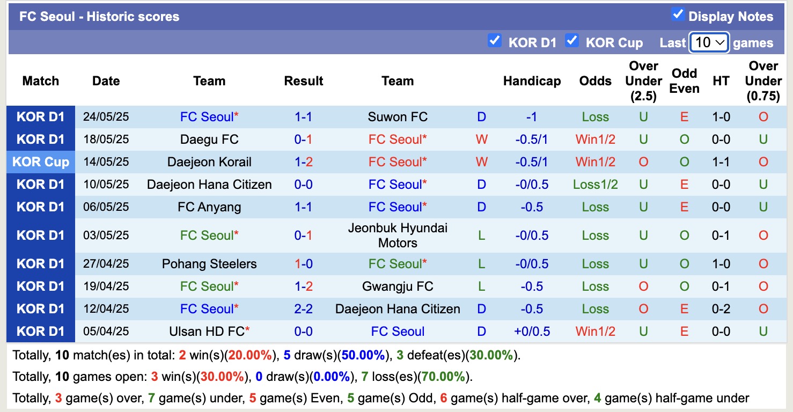793x412 pixels.
Task: Select Gwangju FC in the 19/04/25 row
Action: click(397, 286)
